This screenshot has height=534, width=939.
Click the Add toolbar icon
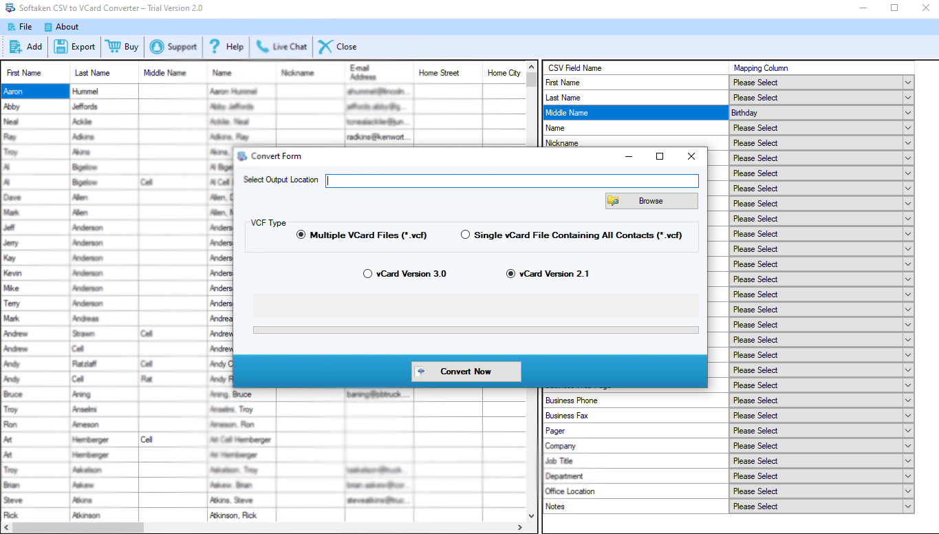click(15, 47)
